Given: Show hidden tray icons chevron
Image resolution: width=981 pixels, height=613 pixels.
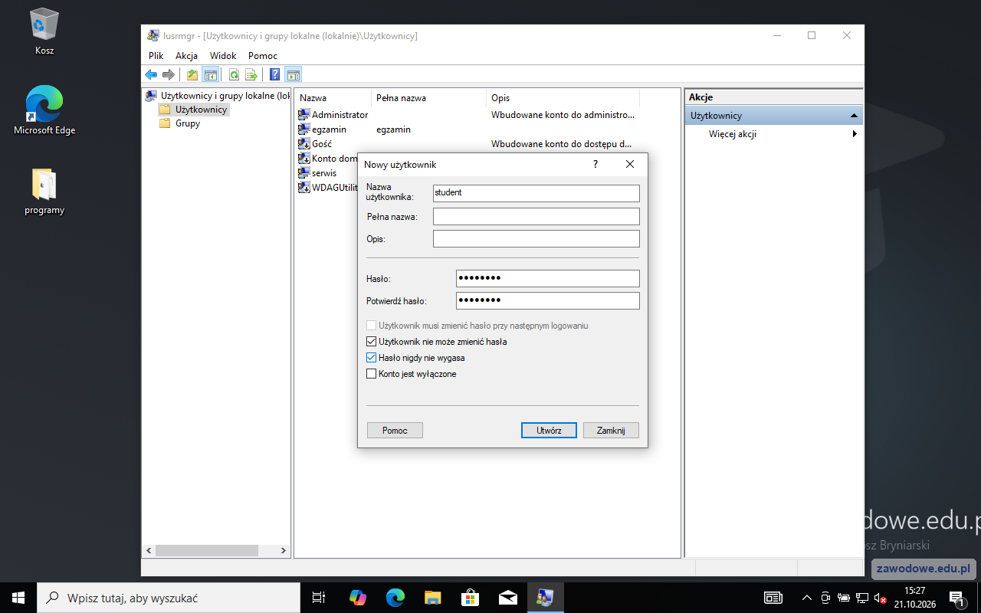Looking at the screenshot, I should tap(806, 598).
